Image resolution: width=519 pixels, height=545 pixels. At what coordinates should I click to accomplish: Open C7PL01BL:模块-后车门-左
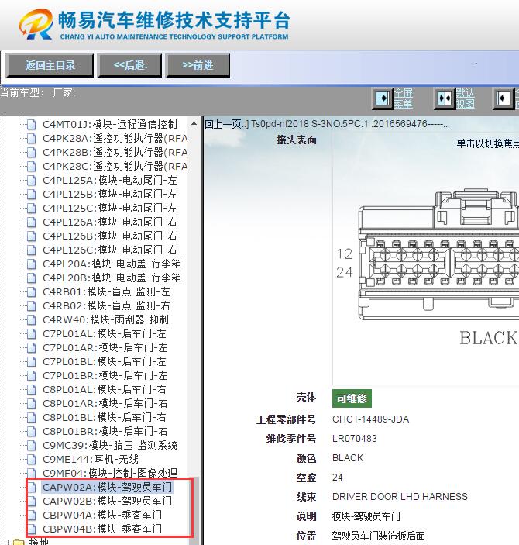coord(105,361)
